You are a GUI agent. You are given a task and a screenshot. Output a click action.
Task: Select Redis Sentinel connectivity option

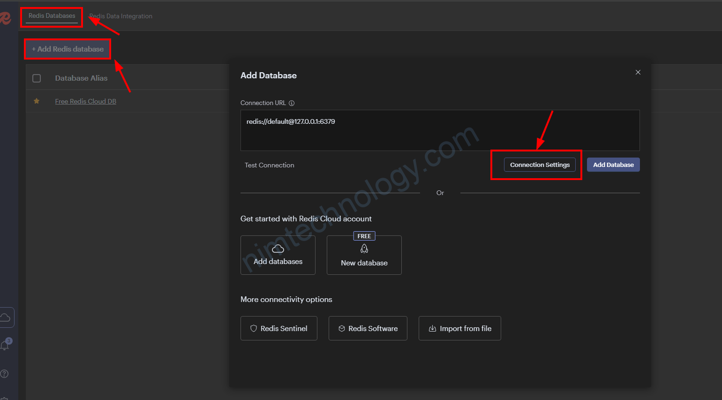279,328
